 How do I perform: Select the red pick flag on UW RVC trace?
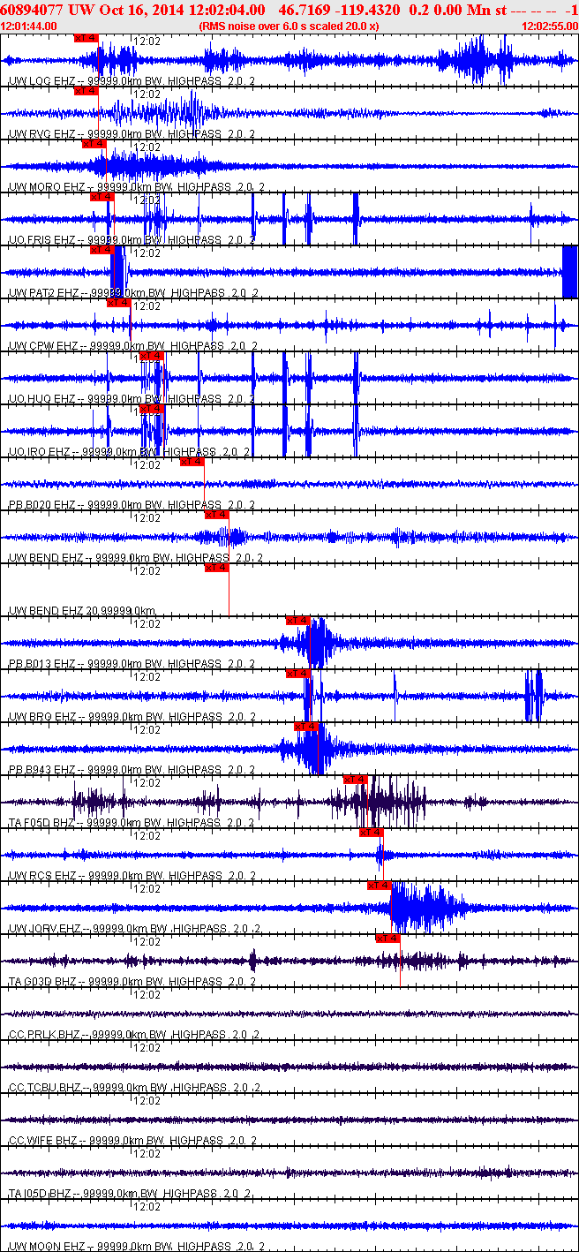86,91
